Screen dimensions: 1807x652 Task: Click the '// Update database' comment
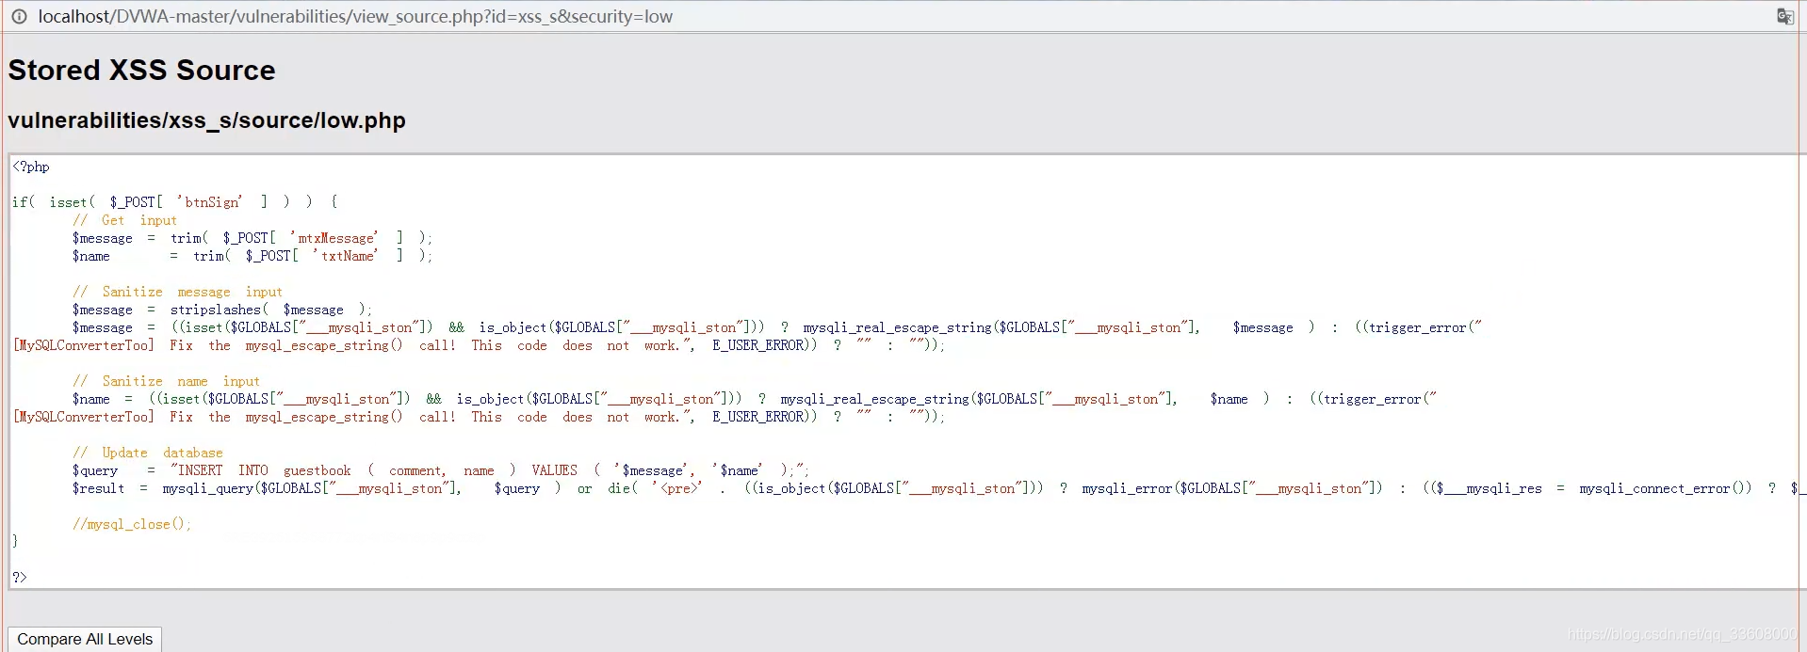148,453
